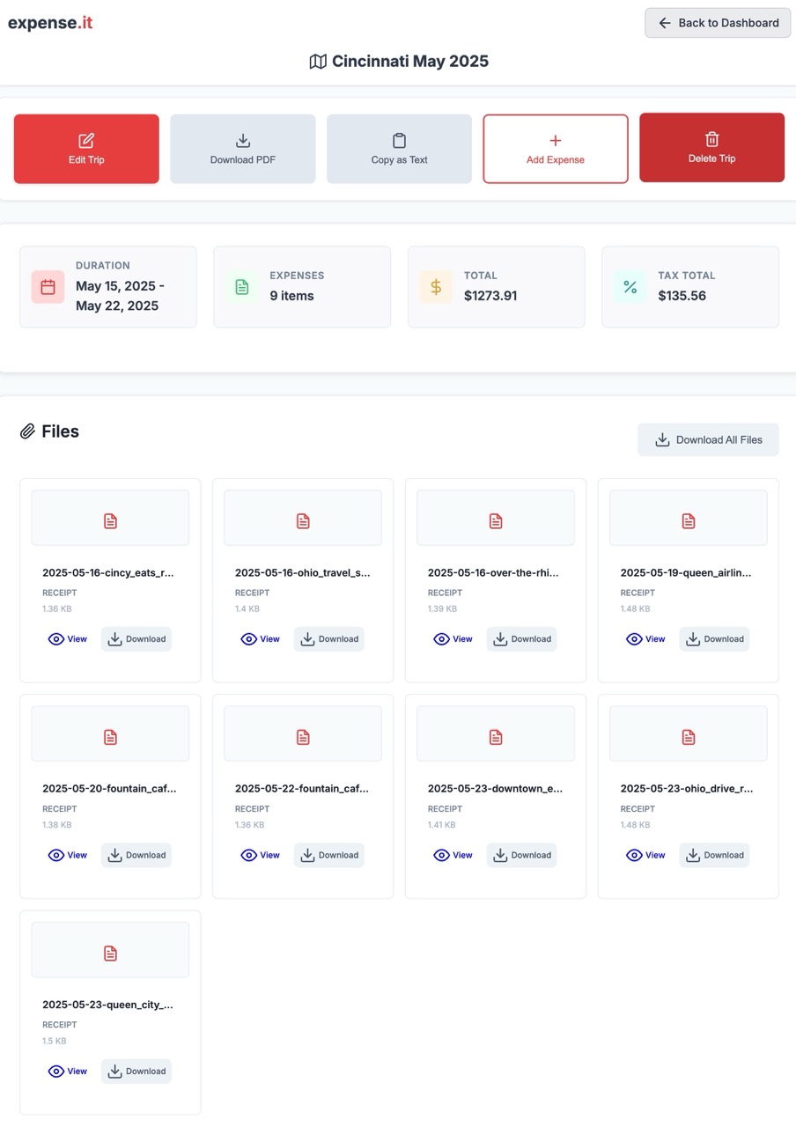This screenshot has width=796, height=1127.
Task: Click the May 15 – May 22 duration dates
Action: 120,296
